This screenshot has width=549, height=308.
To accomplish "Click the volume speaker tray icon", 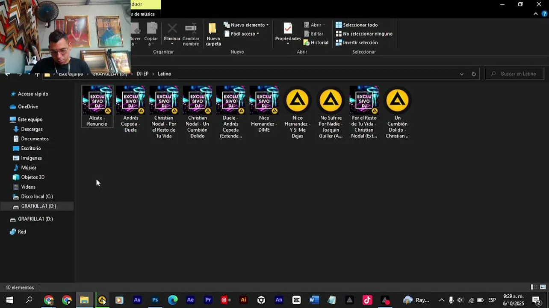I will (460, 300).
